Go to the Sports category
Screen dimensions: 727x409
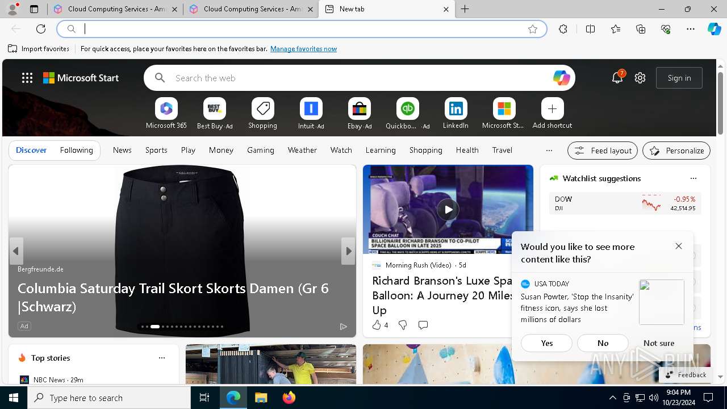[x=156, y=150]
